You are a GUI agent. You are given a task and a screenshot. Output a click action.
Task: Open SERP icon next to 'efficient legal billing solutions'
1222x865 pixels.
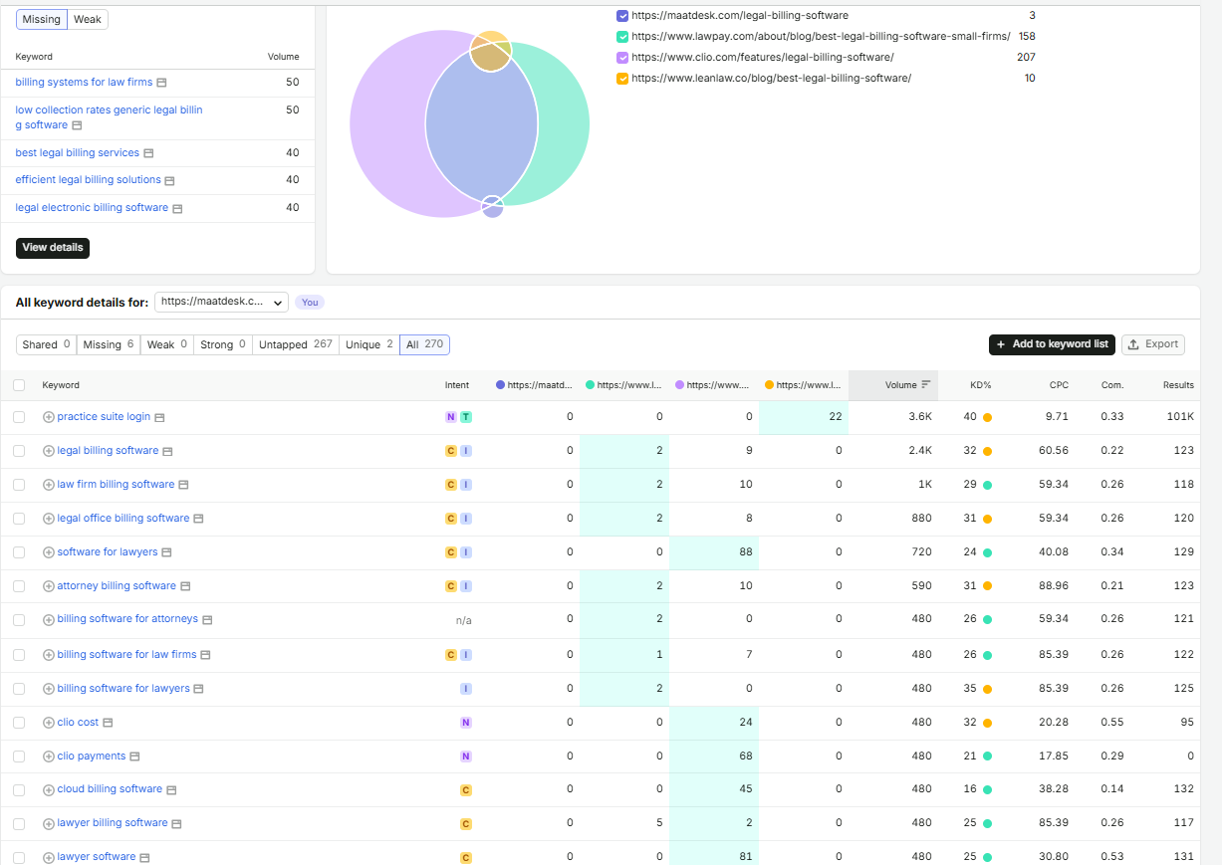tap(169, 181)
